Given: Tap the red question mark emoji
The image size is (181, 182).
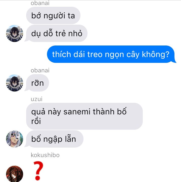Looking at the screenshot, I should tap(38, 170).
